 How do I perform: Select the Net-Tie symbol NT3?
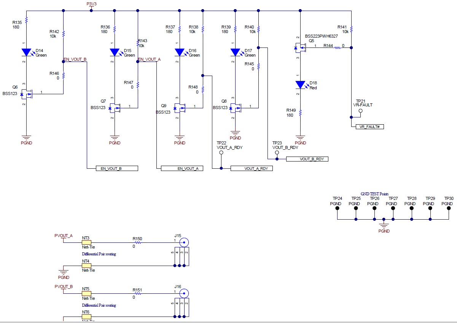coord(86,242)
